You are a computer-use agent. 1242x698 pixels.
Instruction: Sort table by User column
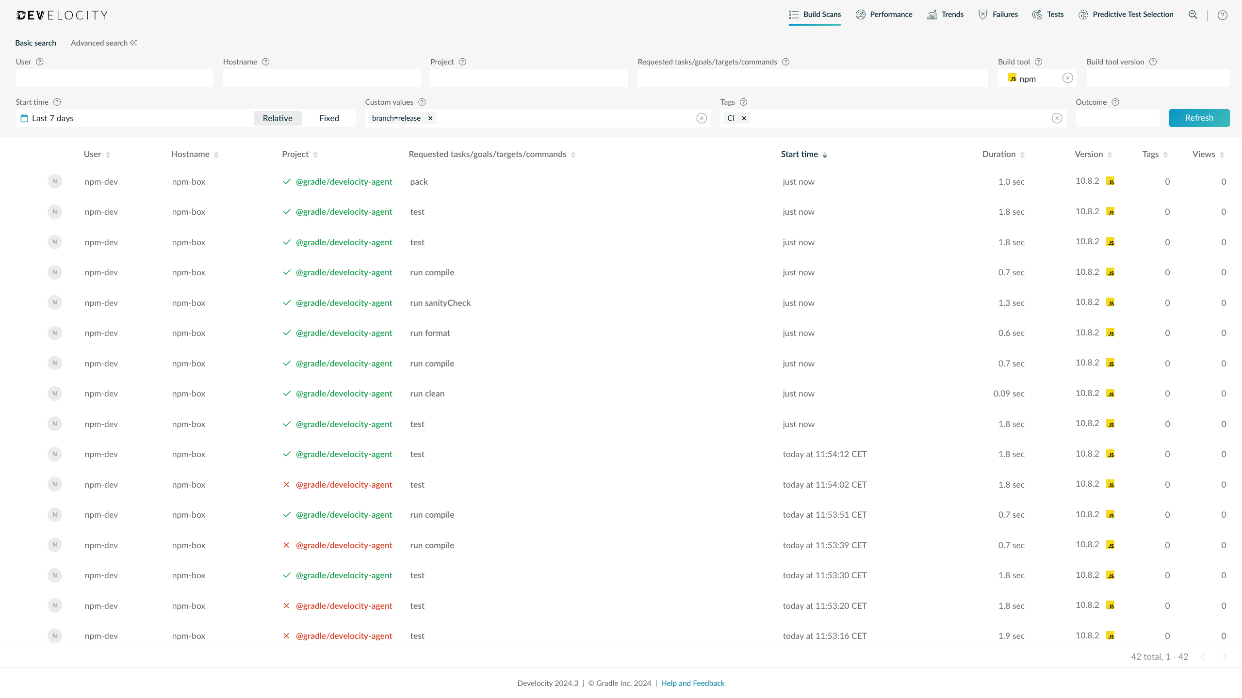pyautogui.click(x=97, y=154)
